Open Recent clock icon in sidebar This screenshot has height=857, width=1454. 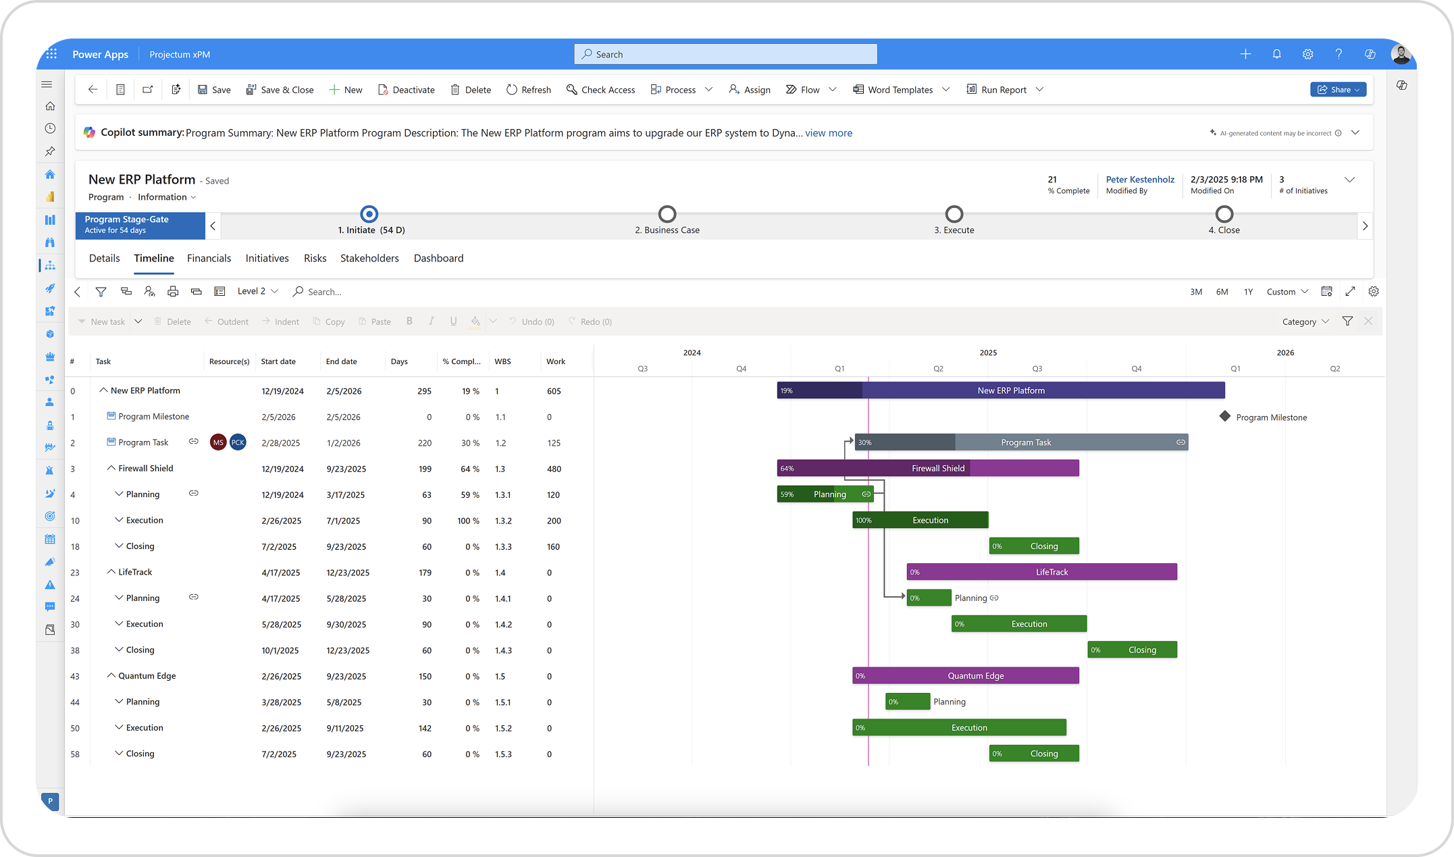point(50,128)
